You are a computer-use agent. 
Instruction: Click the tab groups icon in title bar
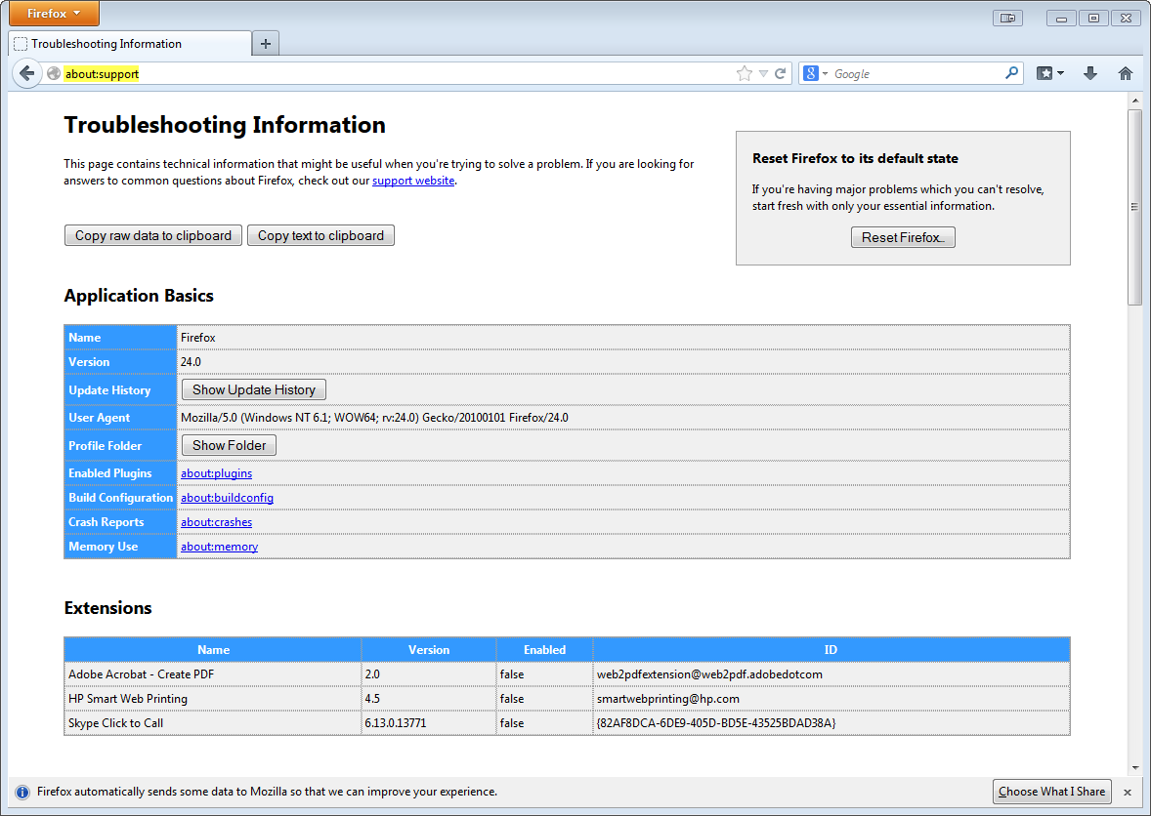click(x=1007, y=18)
